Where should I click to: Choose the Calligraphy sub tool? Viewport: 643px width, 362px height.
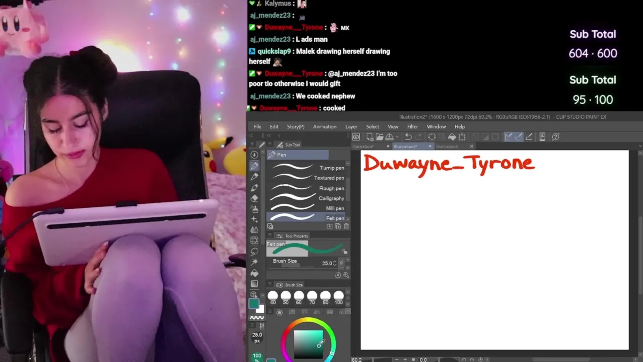306,198
